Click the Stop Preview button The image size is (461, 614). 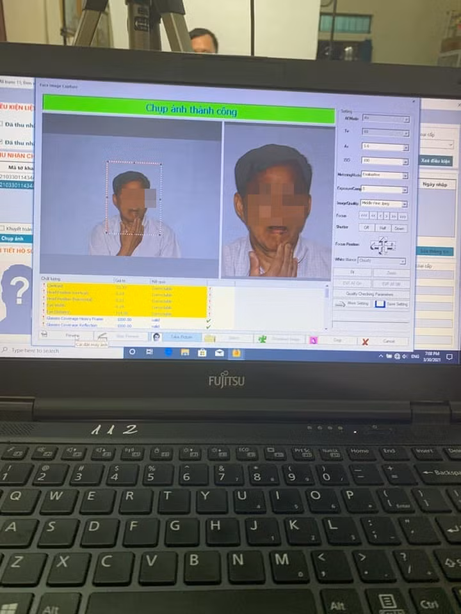click(x=127, y=336)
